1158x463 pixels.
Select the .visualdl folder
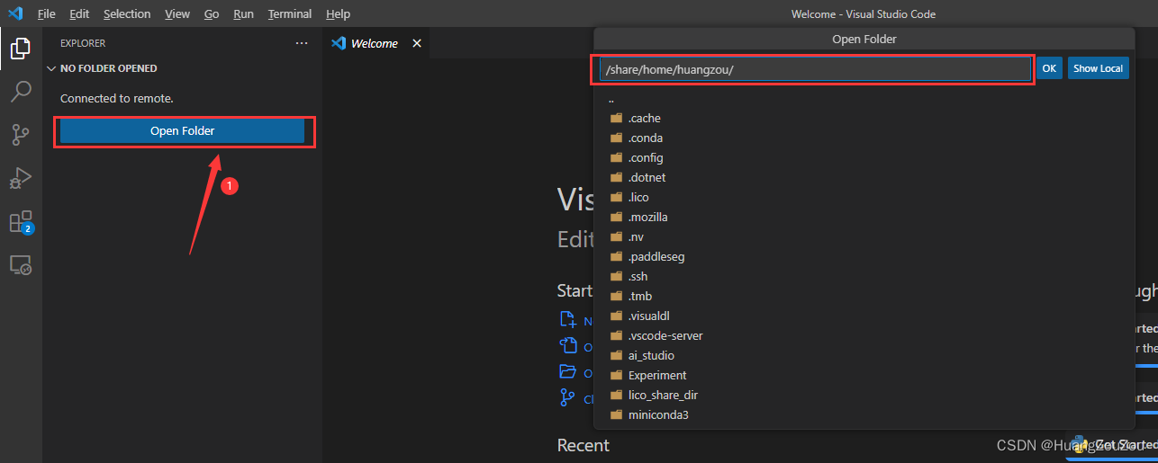click(x=864, y=316)
